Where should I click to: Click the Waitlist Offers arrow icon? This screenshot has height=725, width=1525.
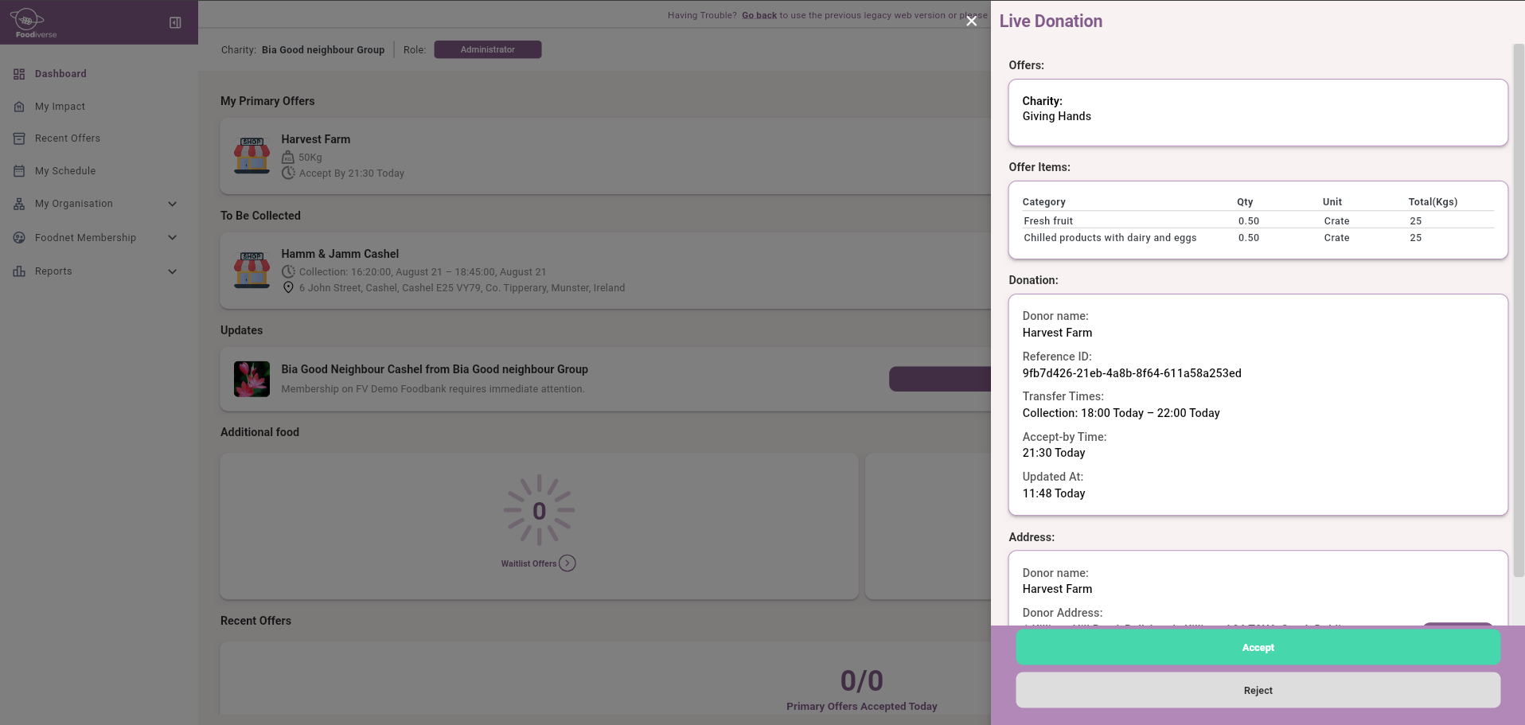(x=567, y=563)
